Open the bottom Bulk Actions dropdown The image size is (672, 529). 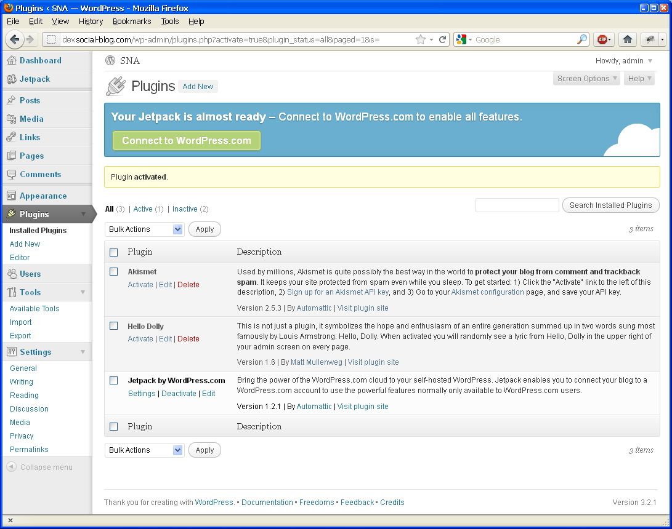144,450
